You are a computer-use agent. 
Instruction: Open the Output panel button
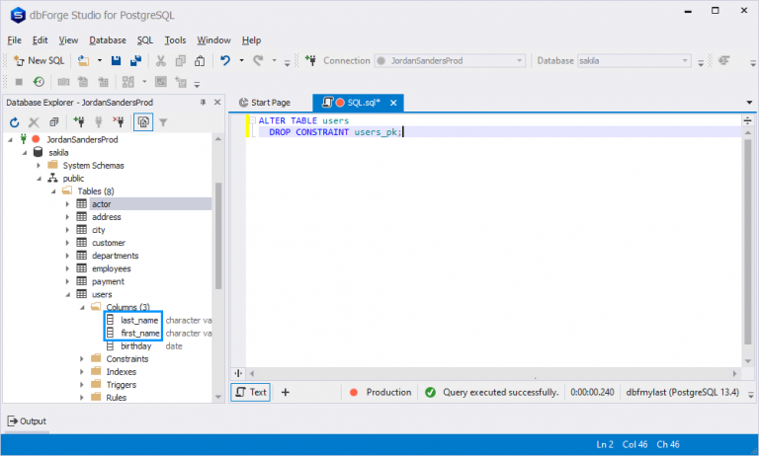point(27,421)
